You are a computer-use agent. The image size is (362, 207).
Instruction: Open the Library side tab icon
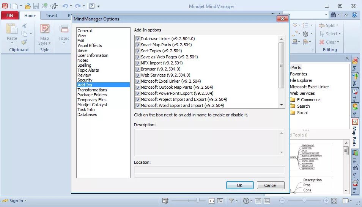click(x=355, y=153)
